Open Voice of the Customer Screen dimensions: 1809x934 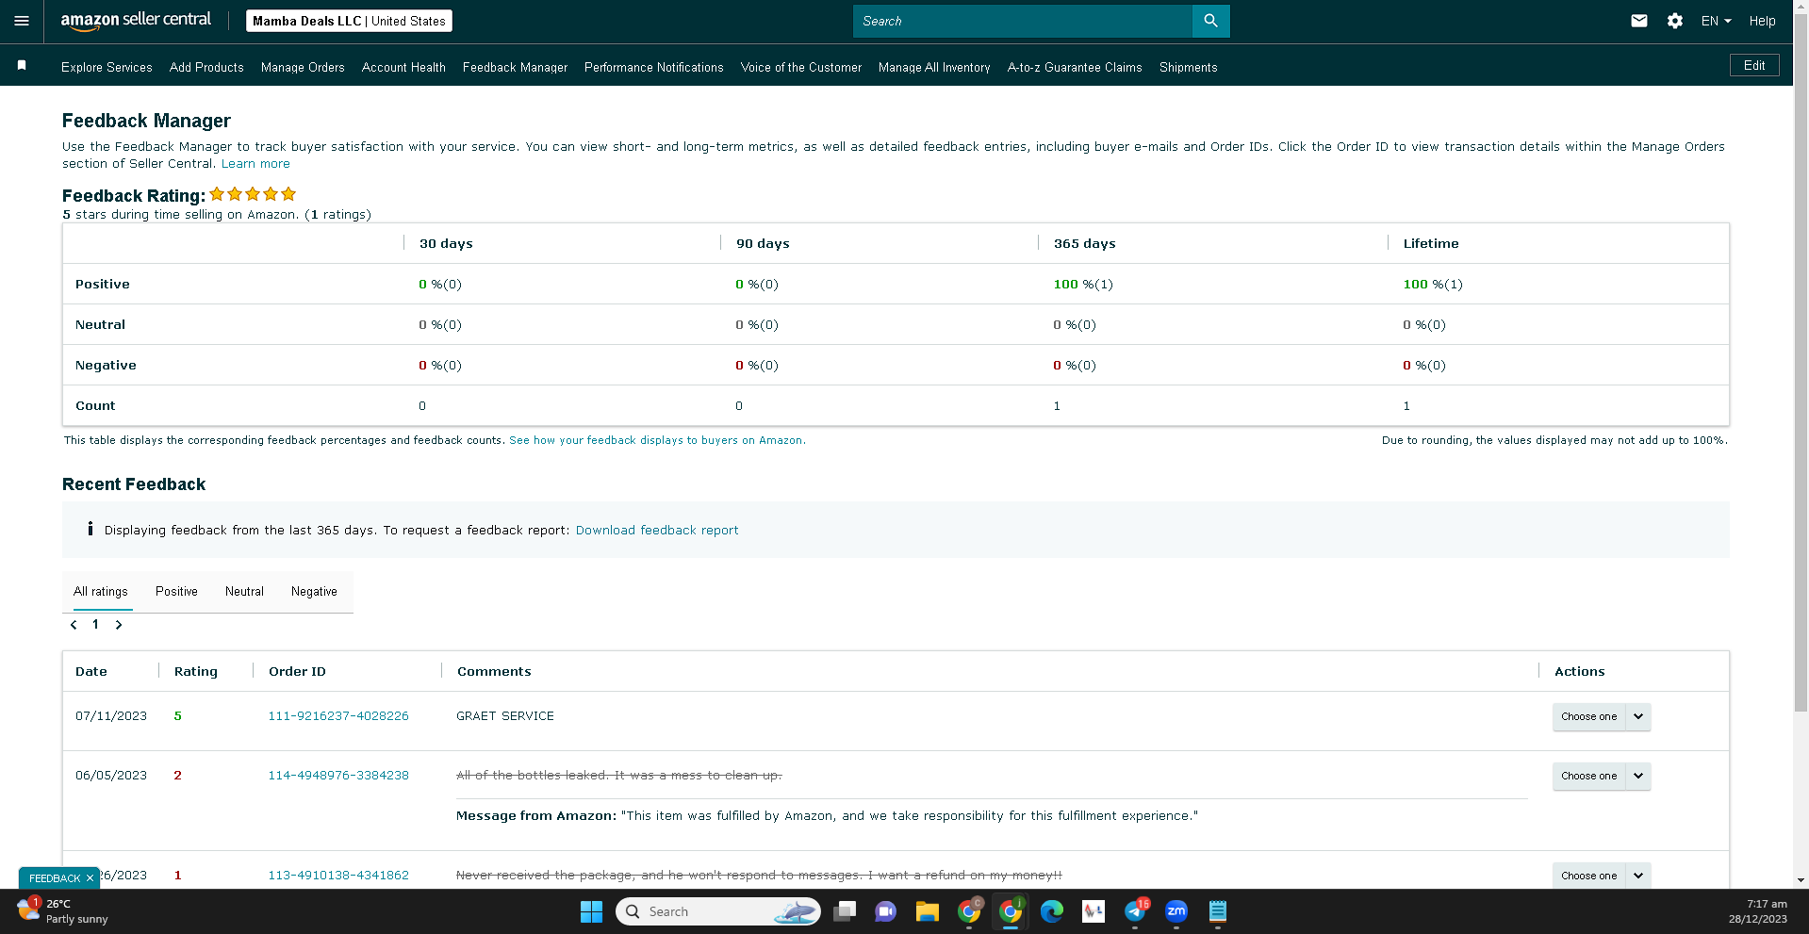801,67
